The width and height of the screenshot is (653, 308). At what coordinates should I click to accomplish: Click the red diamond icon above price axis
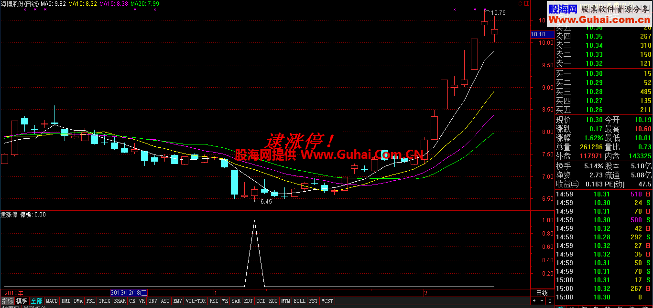(x=521, y=3)
